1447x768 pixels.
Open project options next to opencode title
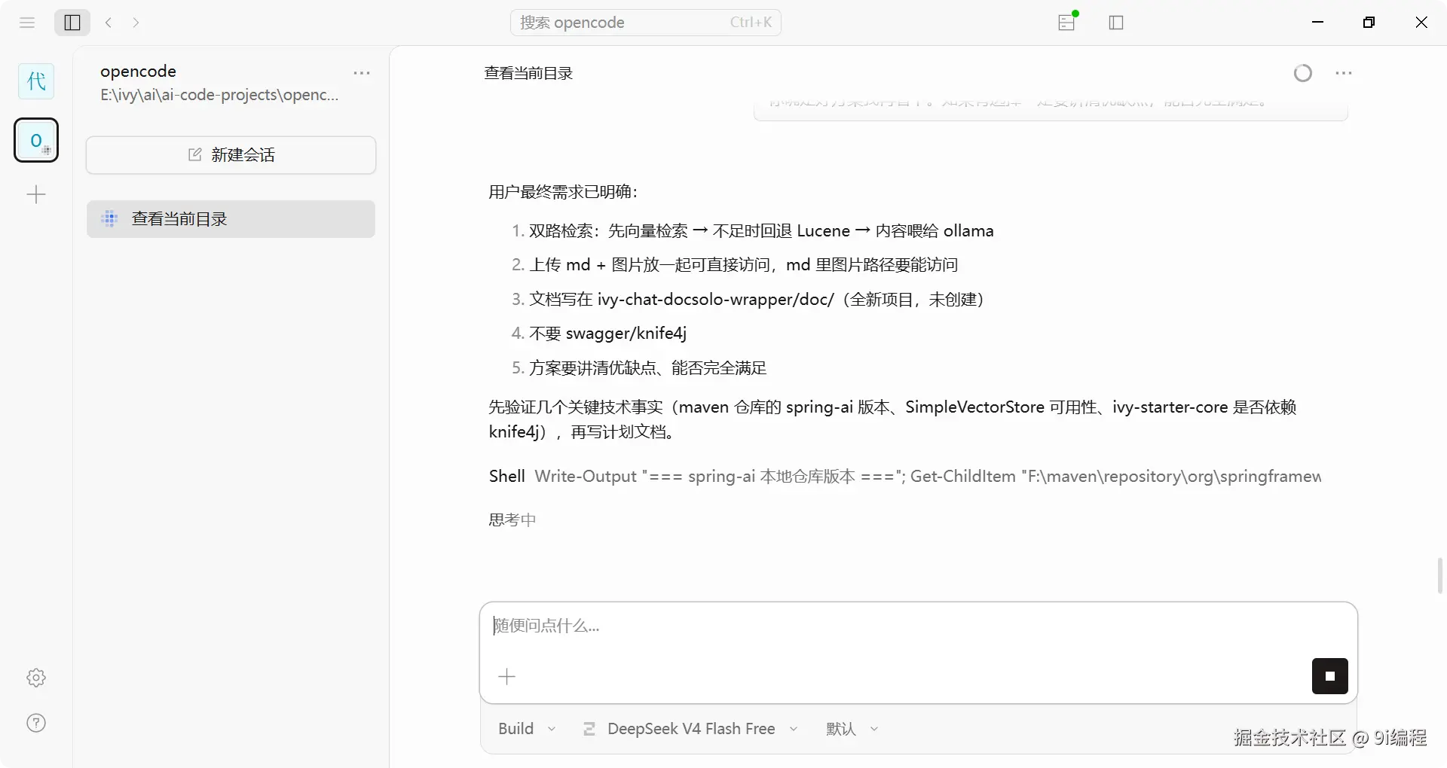[362, 73]
